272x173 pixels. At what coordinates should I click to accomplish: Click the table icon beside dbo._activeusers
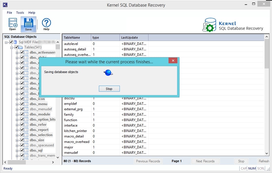(x=26, y=52)
